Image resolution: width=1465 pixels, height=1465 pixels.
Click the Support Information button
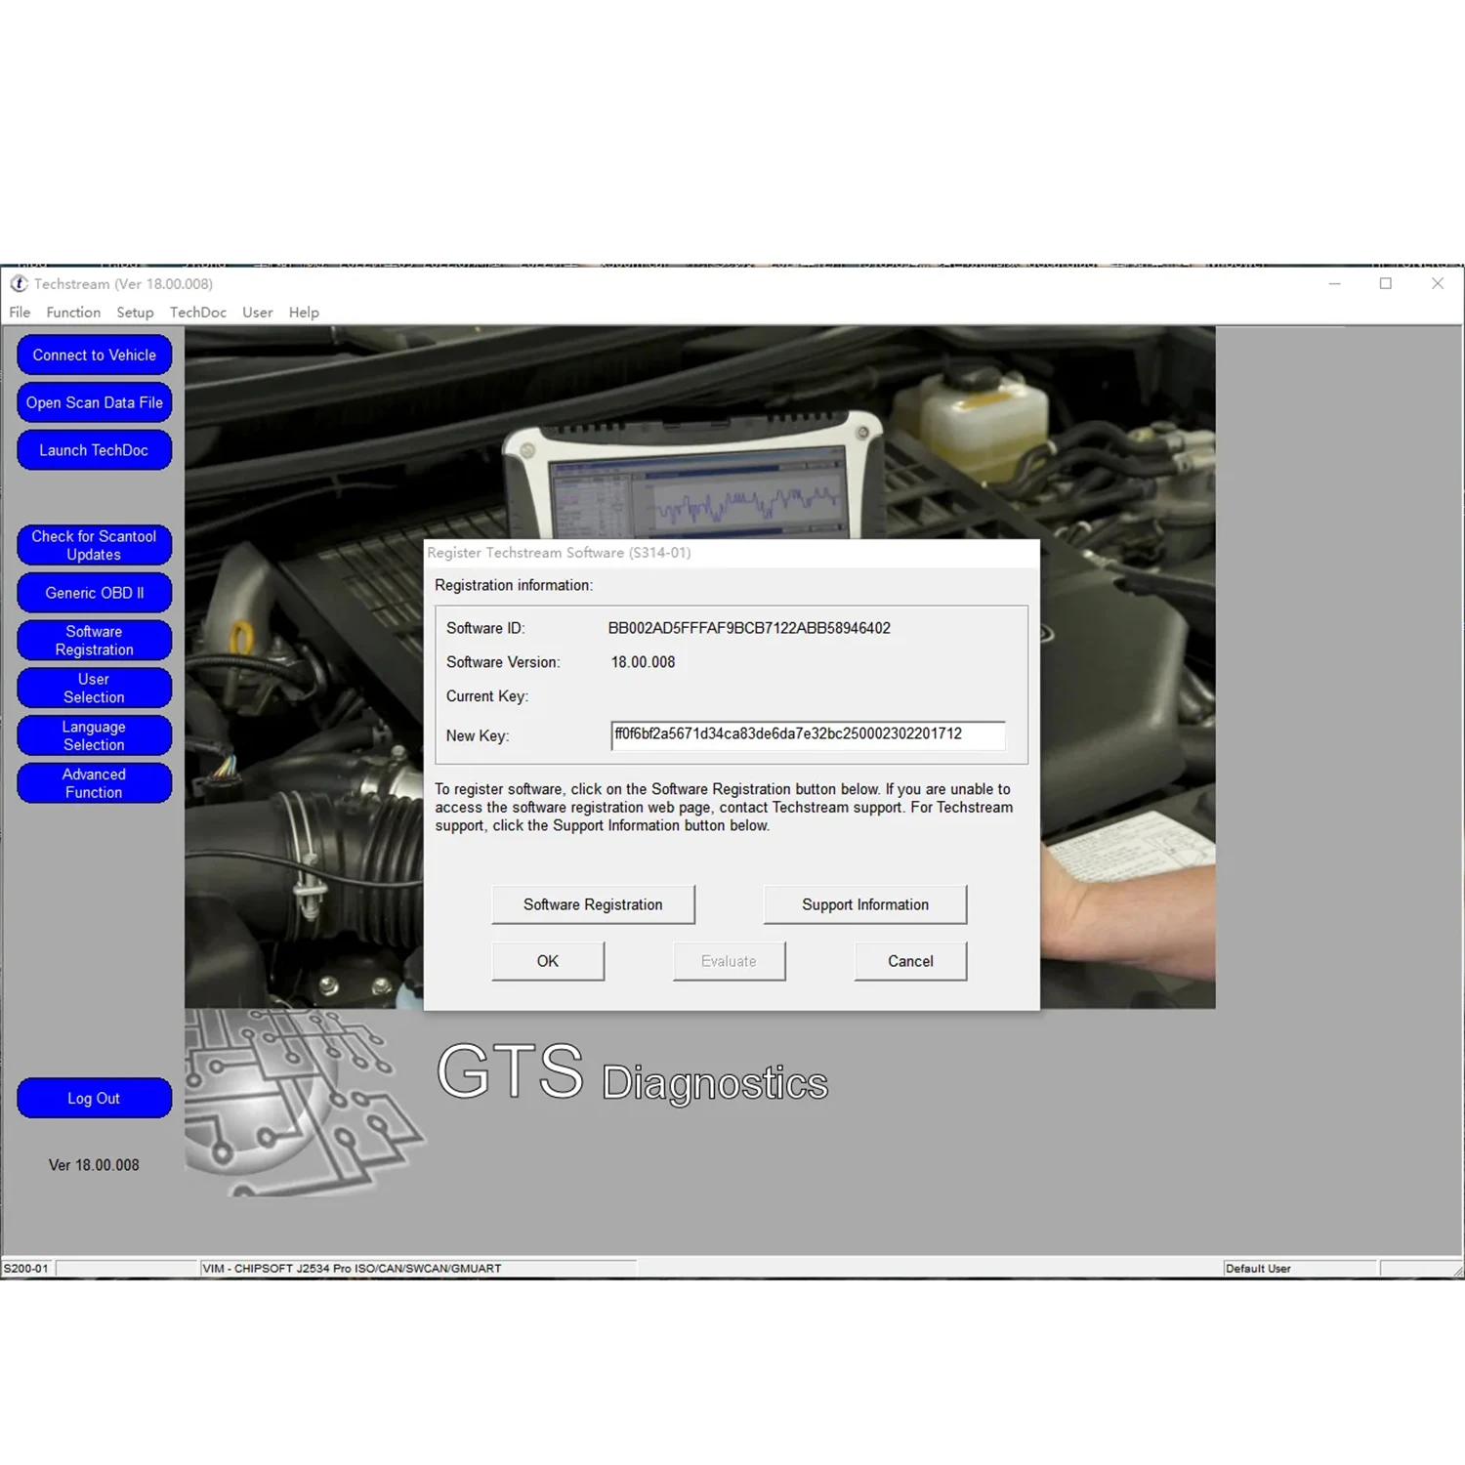coord(865,904)
